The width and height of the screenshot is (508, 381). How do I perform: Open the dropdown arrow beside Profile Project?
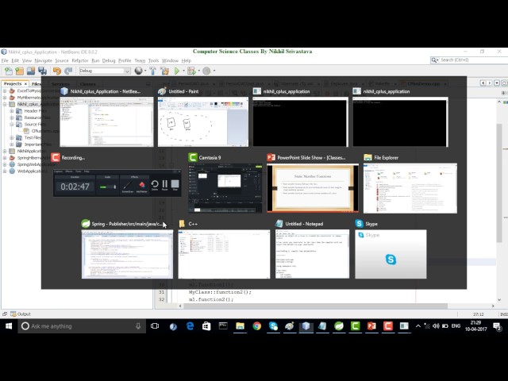(x=214, y=71)
